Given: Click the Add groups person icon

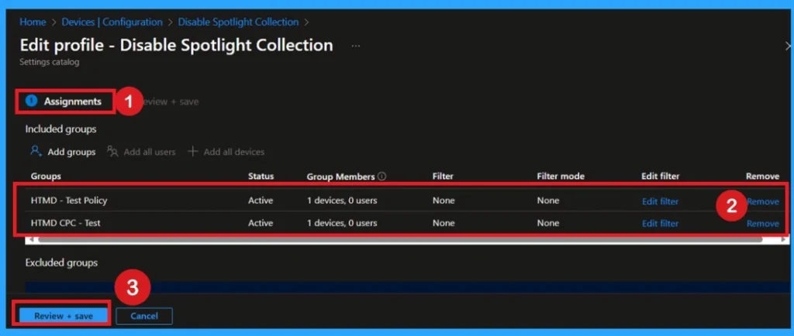Looking at the screenshot, I should click(36, 151).
